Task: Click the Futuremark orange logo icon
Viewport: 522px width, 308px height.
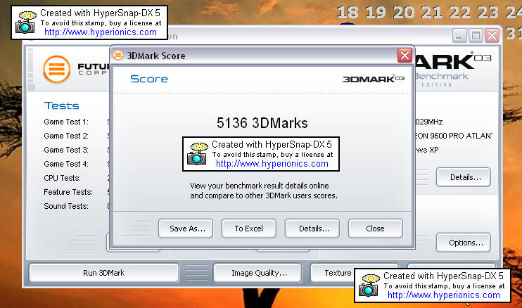Action: (x=56, y=69)
